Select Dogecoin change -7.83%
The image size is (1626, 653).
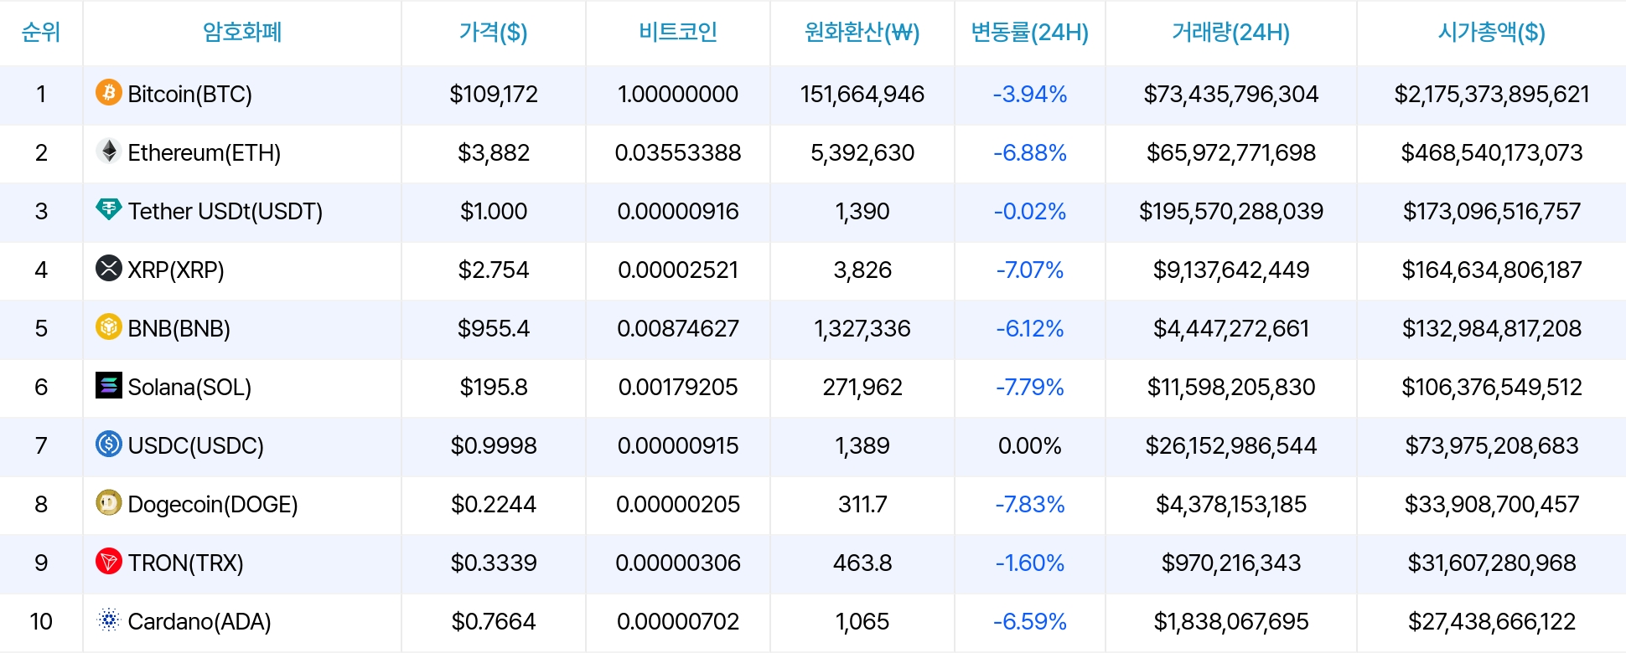1030,504
